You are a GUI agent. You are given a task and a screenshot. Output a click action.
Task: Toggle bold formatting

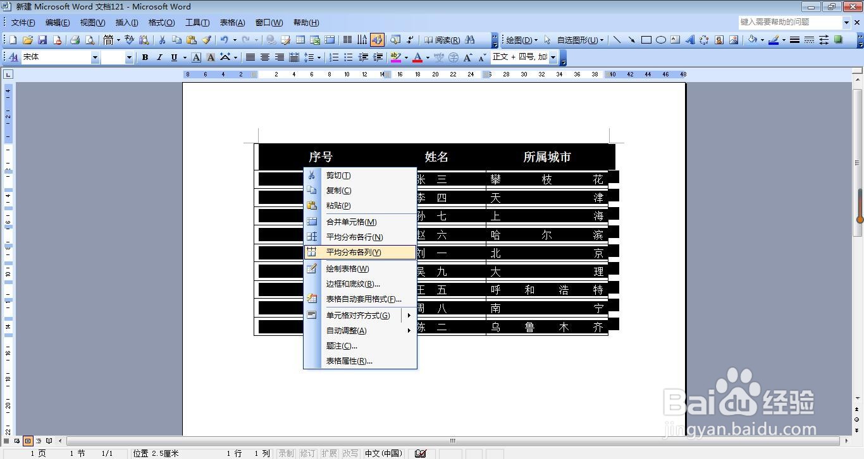[x=145, y=57]
